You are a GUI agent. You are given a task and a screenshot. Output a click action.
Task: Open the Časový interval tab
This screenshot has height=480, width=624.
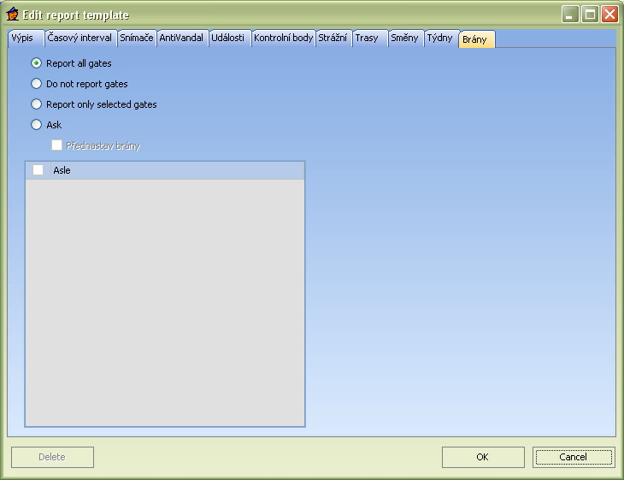click(81, 39)
